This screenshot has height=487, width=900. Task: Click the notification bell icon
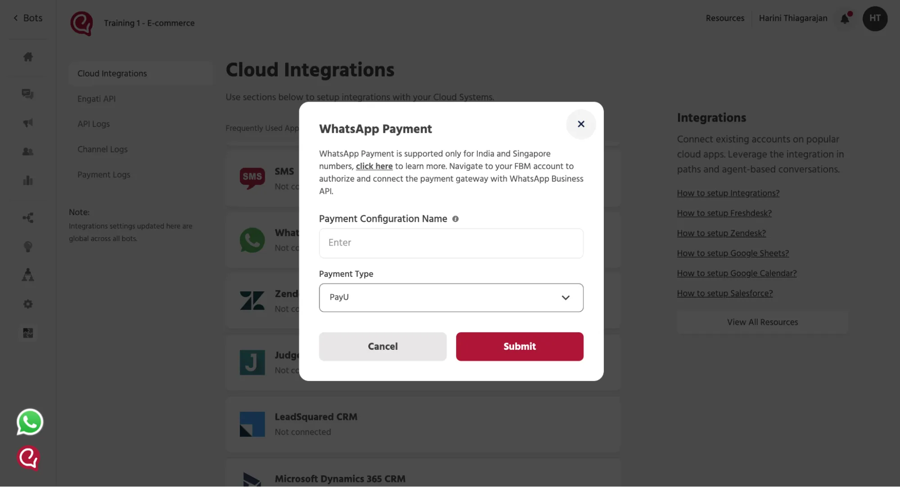coord(845,18)
